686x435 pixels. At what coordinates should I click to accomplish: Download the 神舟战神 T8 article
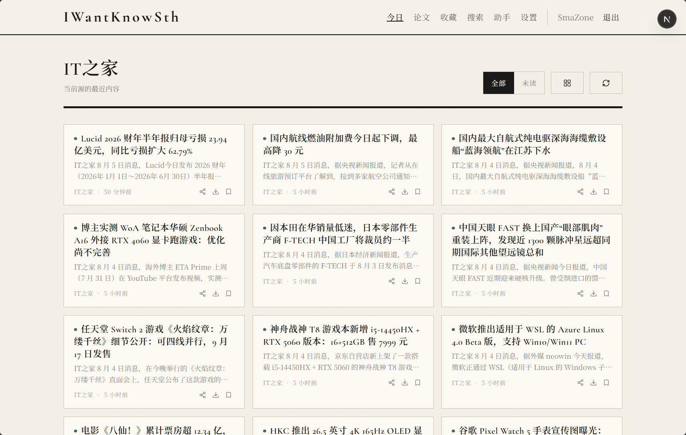[x=405, y=383]
